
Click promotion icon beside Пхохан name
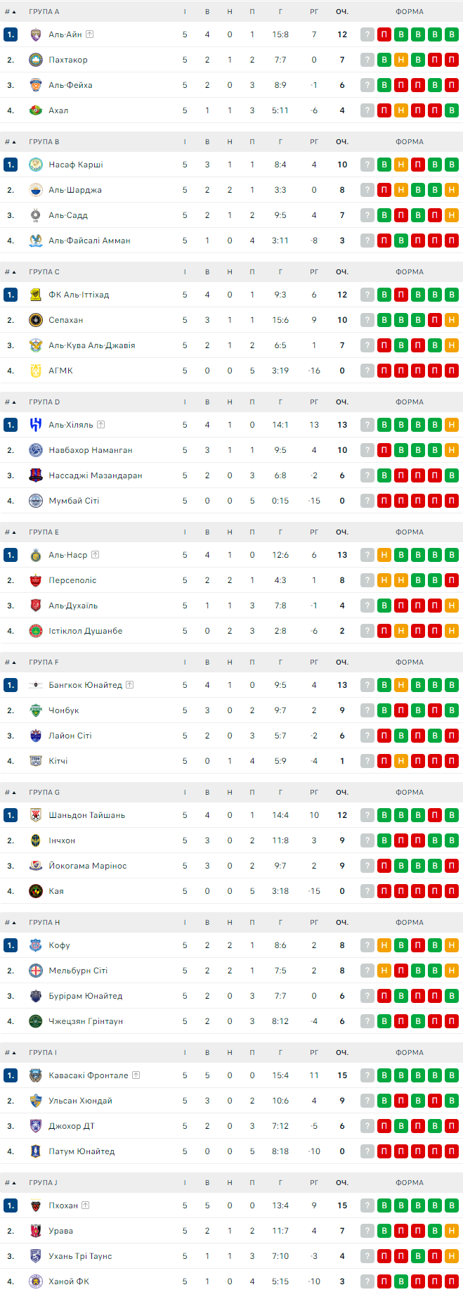click(85, 1205)
